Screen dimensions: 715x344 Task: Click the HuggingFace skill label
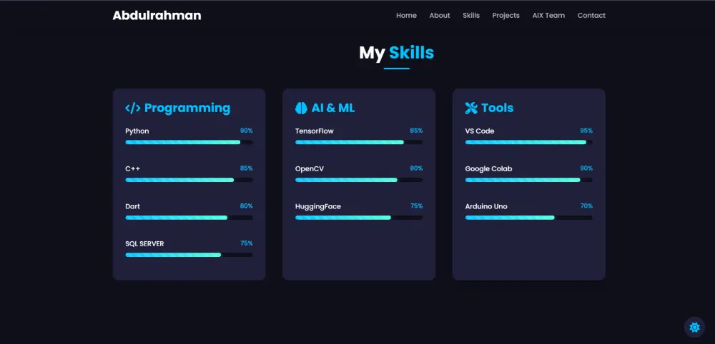318,206
